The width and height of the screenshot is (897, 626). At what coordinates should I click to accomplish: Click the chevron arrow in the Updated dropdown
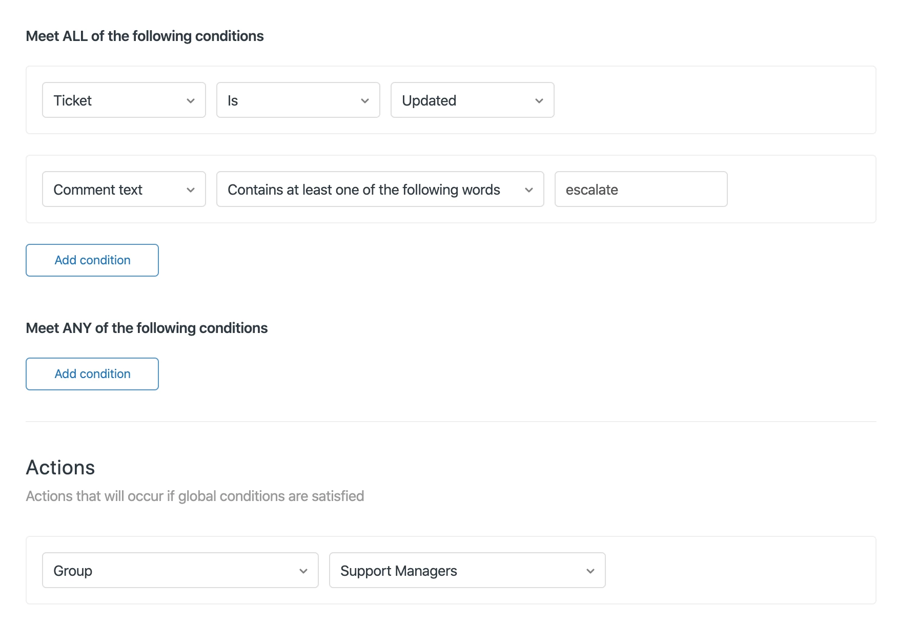pos(539,101)
